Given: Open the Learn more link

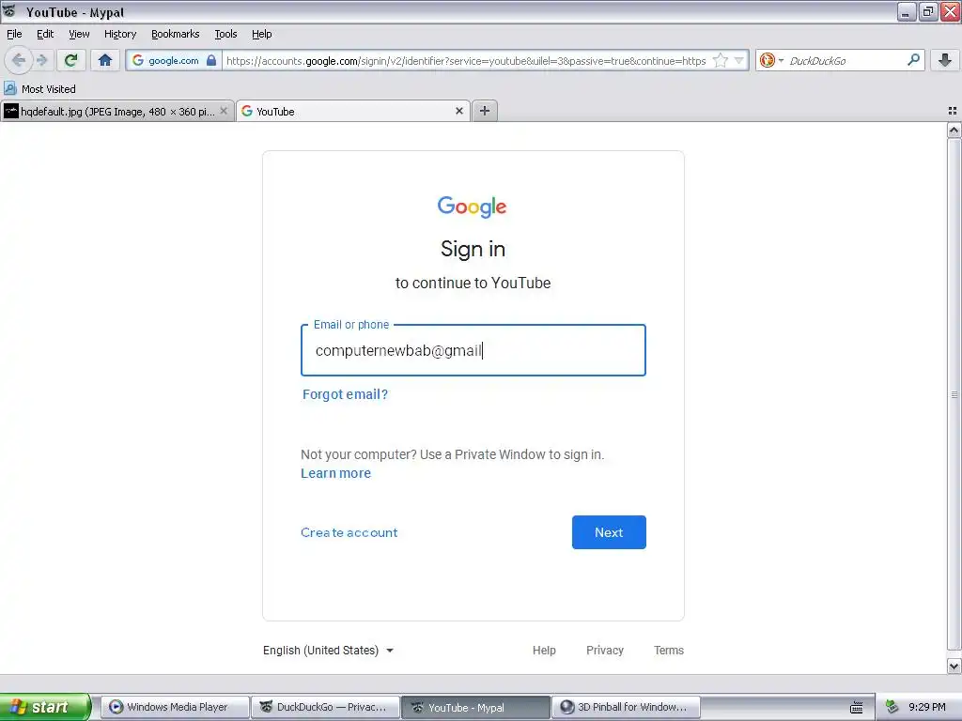Looking at the screenshot, I should [335, 473].
